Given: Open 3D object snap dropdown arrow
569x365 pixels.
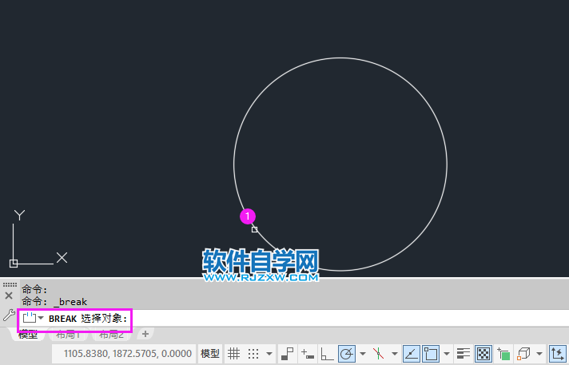Looking at the screenshot, I should point(539,354).
